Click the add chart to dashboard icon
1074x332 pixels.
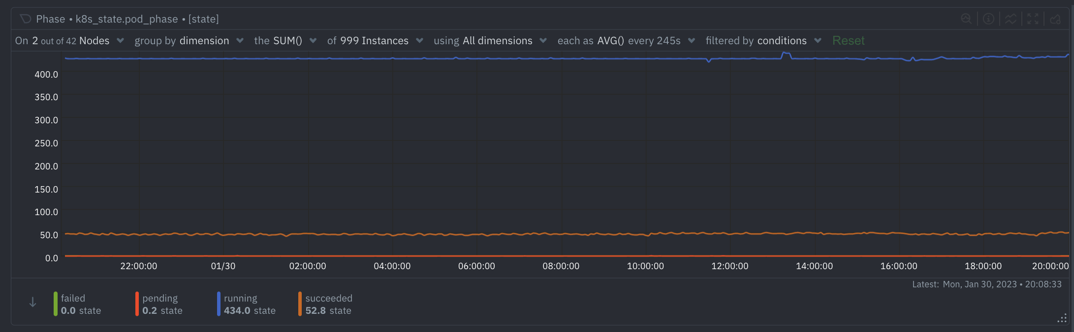point(1055,19)
